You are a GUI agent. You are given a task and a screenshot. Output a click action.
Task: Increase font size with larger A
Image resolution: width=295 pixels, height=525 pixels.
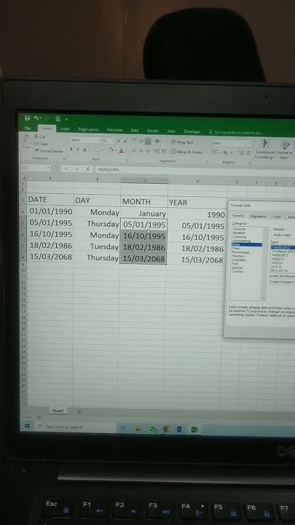click(119, 141)
